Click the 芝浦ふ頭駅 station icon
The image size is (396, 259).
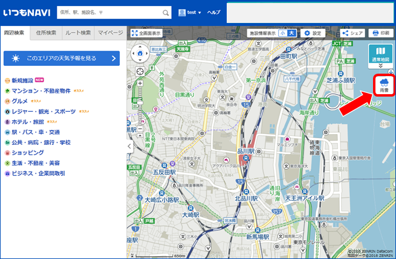click(341, 74)
